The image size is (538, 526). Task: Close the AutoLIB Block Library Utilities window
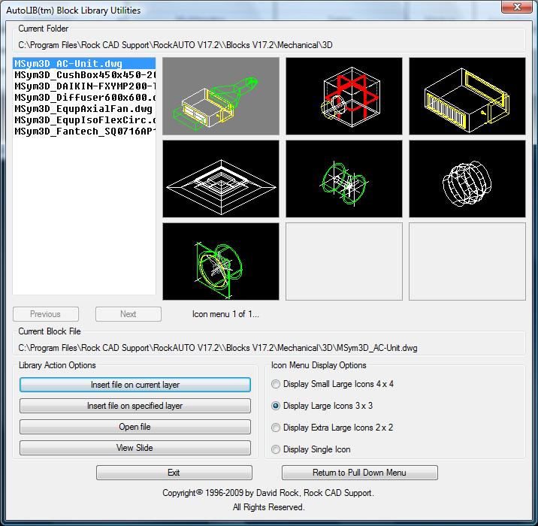pos(517,7)
